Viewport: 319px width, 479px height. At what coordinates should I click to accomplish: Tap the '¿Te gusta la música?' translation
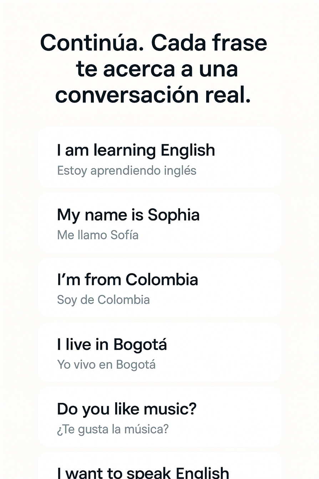pyautogui.click(x=112, y=429)
